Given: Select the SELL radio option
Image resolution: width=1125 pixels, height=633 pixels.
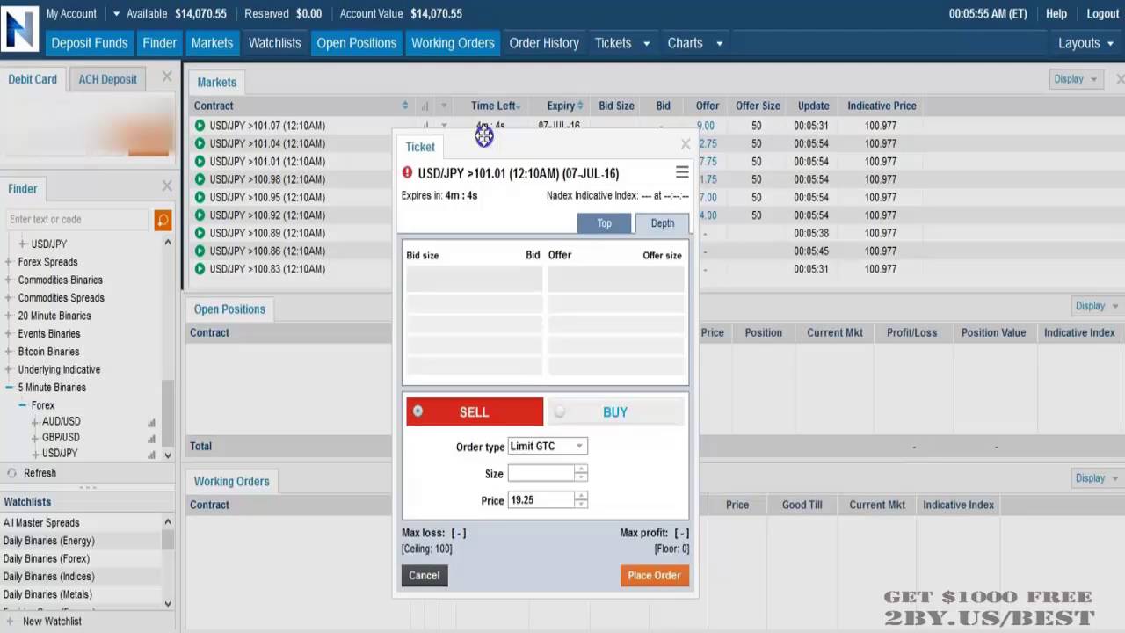Looking at the screenshot, I should click(x=417, y=411).
